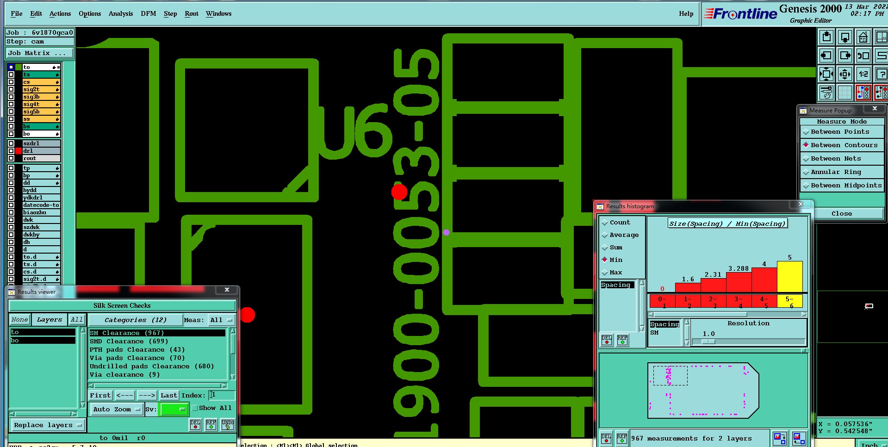The image size is (888, 447).
Task: Tick the Show All checkbox
Action: [195, 408]
